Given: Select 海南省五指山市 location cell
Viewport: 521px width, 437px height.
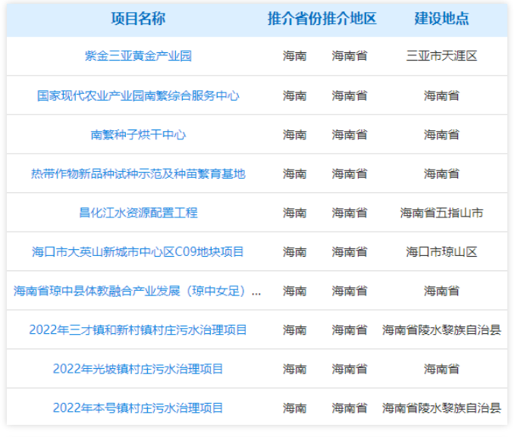Looking at the screenshot, I should coord(441,213).
